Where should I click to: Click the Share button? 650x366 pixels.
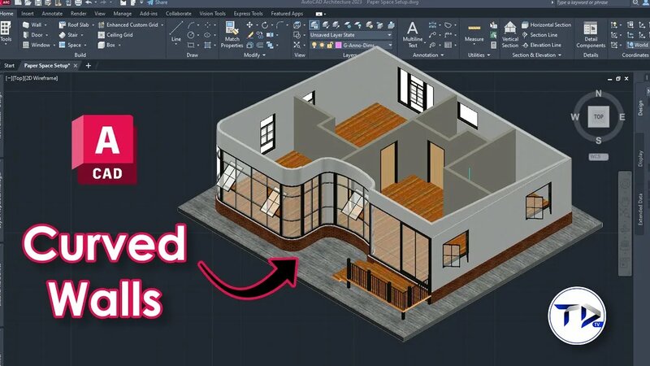tap(158, 3)
